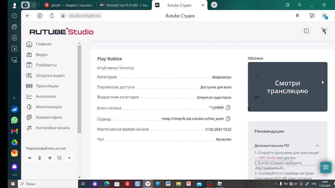Close the Rutube Студия tab
Image resolution: width=335 pixels, height=188 pixels.
pos(203,5)
